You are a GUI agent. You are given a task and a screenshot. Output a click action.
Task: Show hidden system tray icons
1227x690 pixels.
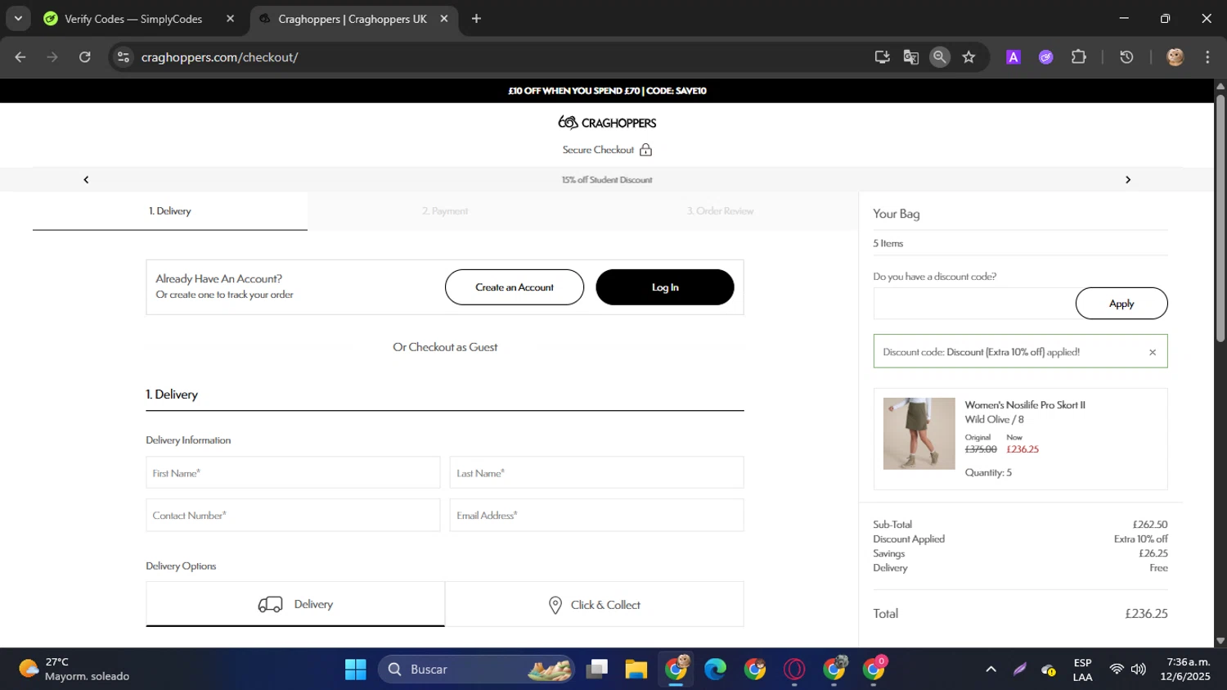pyautogui.click(x=991, y=670)
